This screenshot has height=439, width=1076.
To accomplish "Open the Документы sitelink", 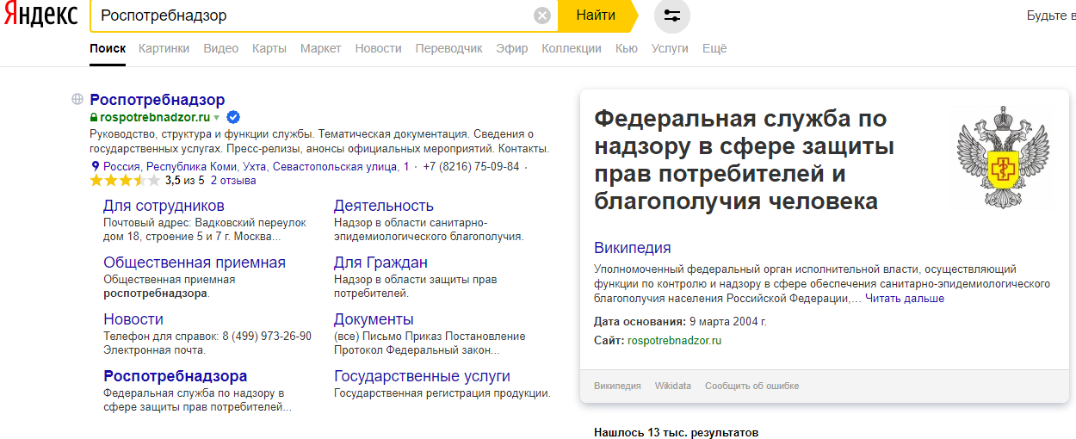I will [x=374, y=319].
